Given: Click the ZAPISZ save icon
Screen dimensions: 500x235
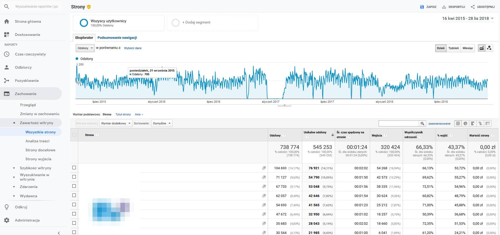Looking at the screenshot, I should 422,7.
